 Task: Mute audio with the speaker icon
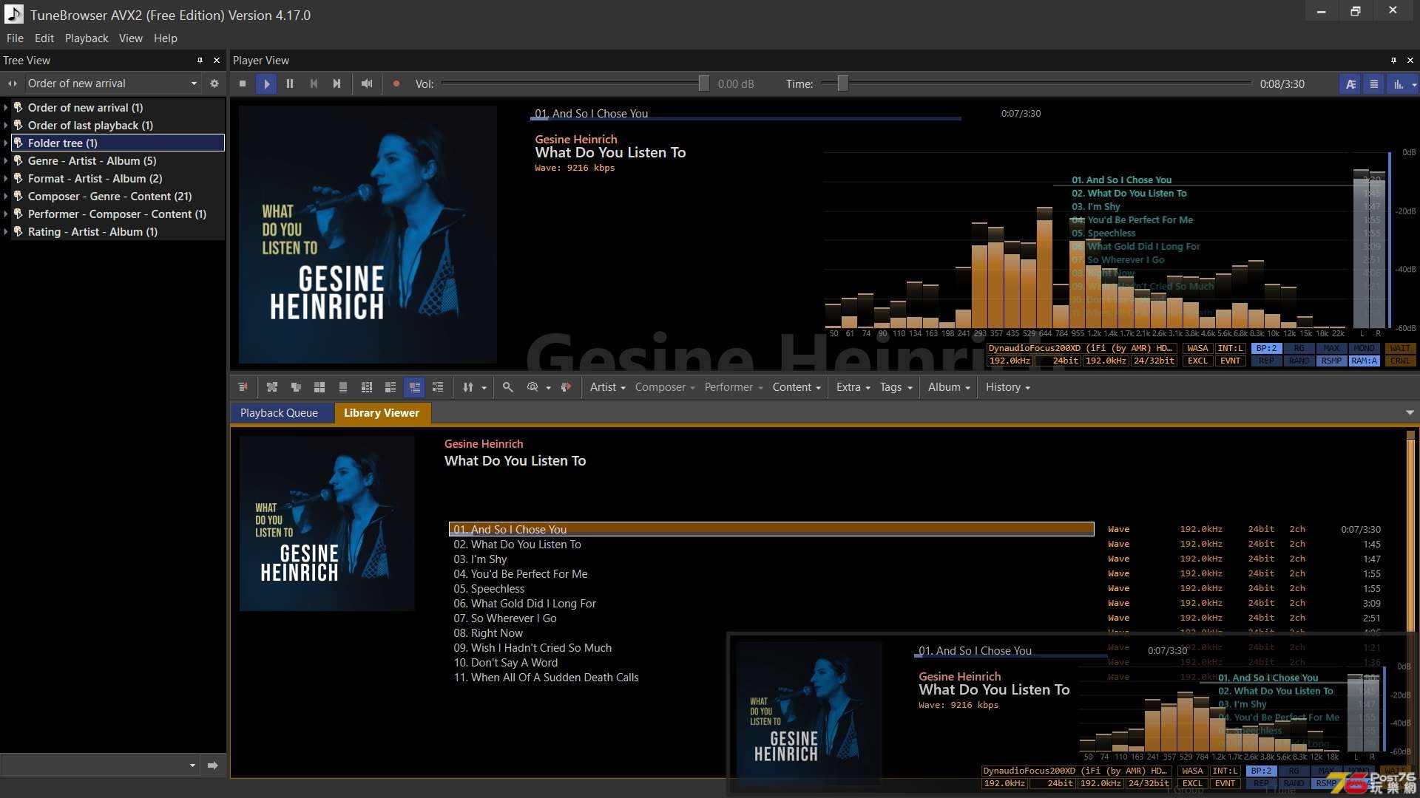tap(367, 83)
